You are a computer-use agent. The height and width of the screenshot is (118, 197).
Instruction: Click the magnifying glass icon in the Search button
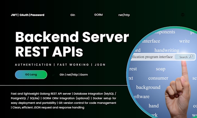(191, 57)
